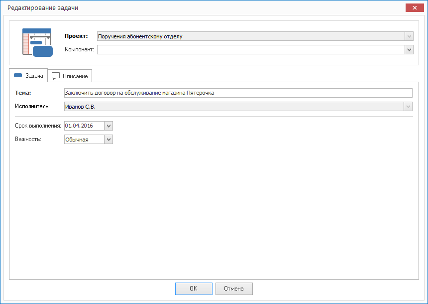
Task: Confirm with the OK button
Action: (x=194, y=289)
